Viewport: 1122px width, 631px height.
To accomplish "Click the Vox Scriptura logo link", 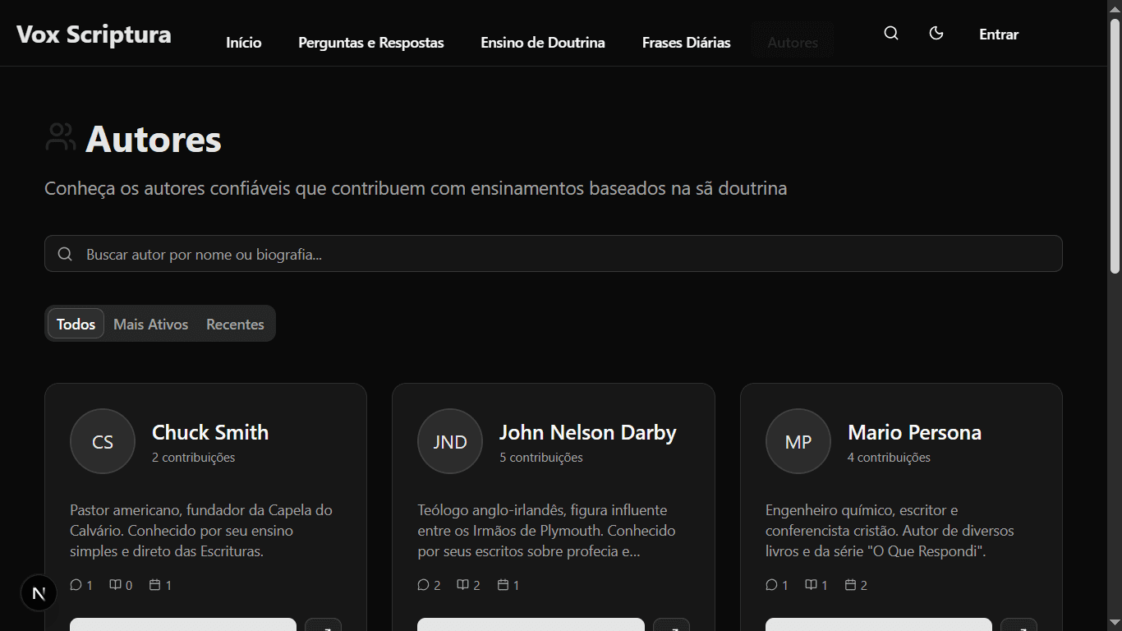I will [93, 34].
